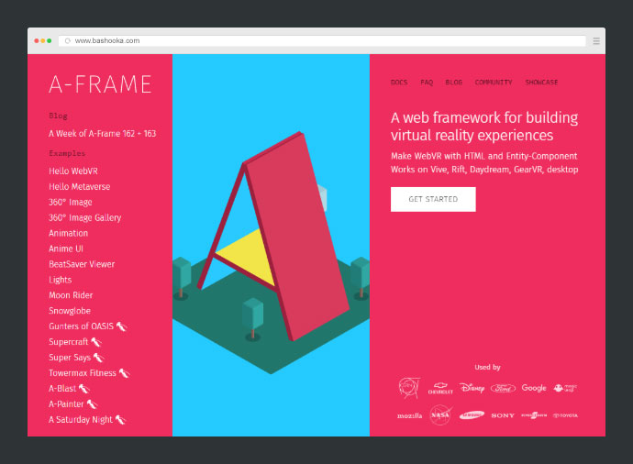Open the Super Says link

coord(70,358)
